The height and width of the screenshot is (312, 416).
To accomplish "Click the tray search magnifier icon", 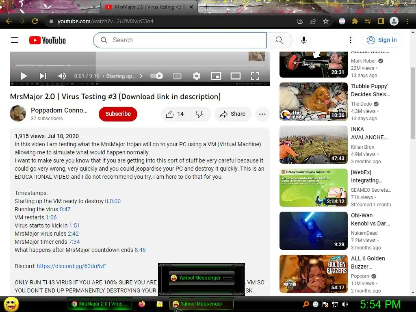I will coord(306,304).
